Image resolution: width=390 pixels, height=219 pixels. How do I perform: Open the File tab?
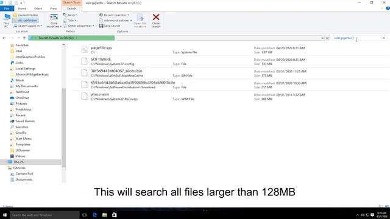coord(7,9)
